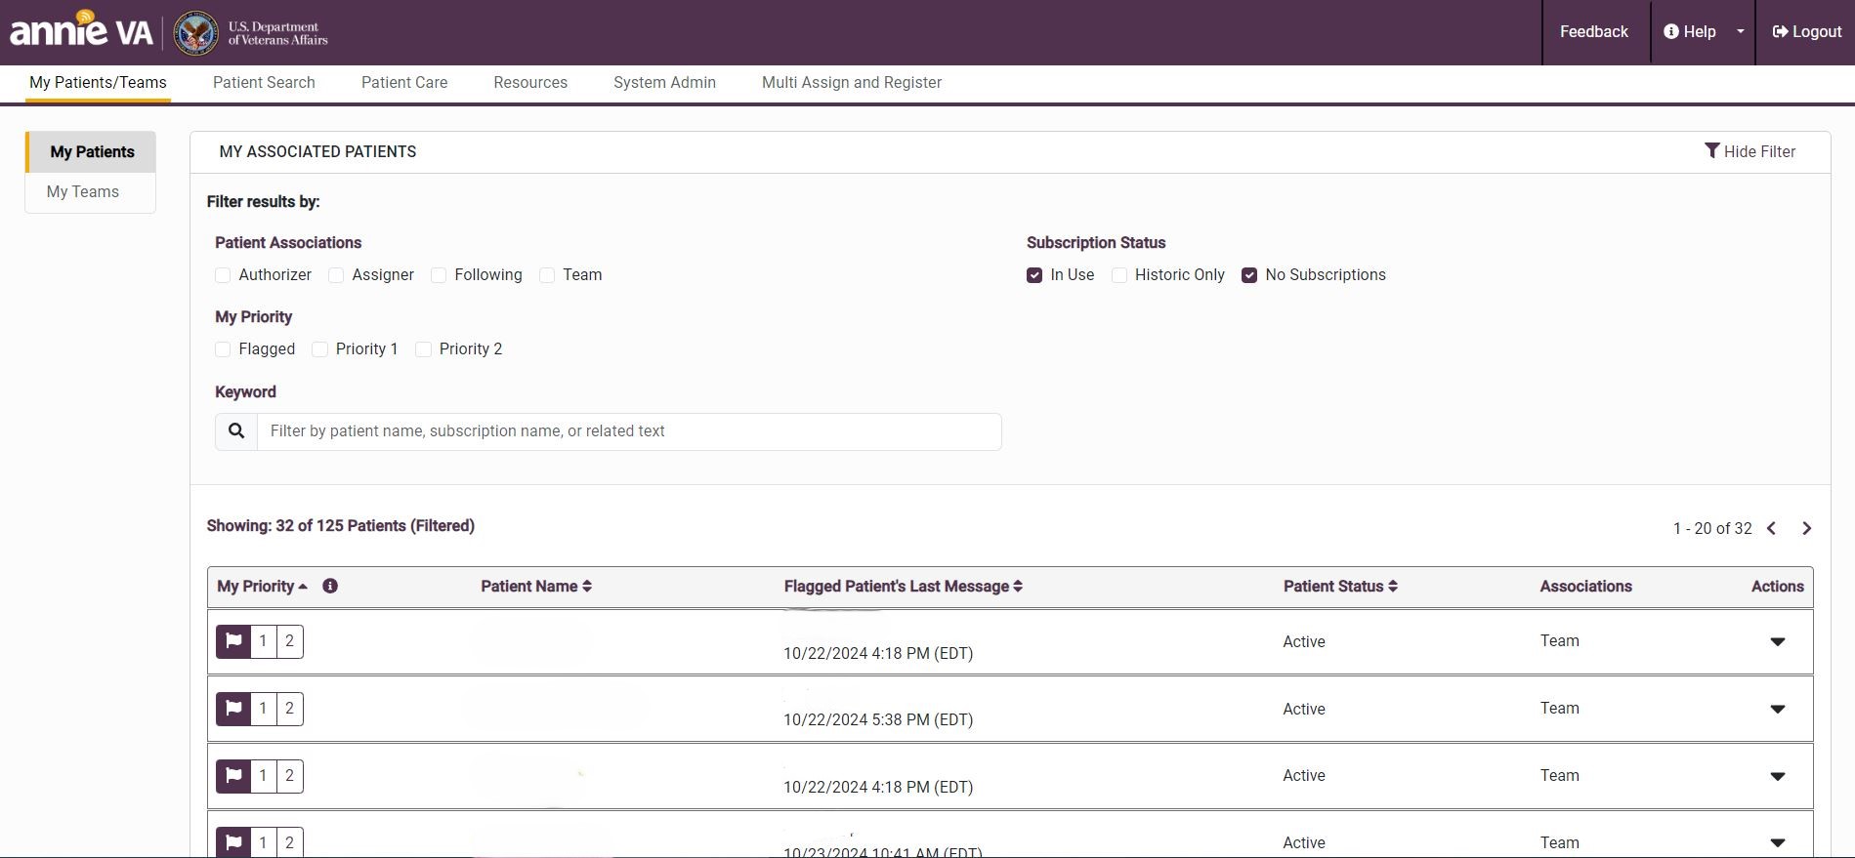The height and width of the screenshot is (858, 1855).
Task: Click the keyword search magnifier icon
Action: [x=236, y=431]
